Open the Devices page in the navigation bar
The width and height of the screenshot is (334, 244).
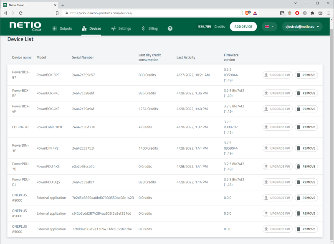coord(94,28)
